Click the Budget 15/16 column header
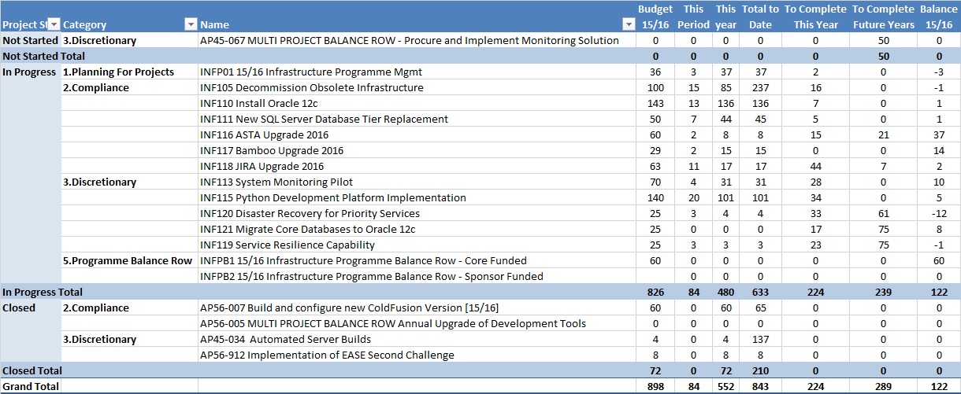The image size is (961, 394). [655, 17]
